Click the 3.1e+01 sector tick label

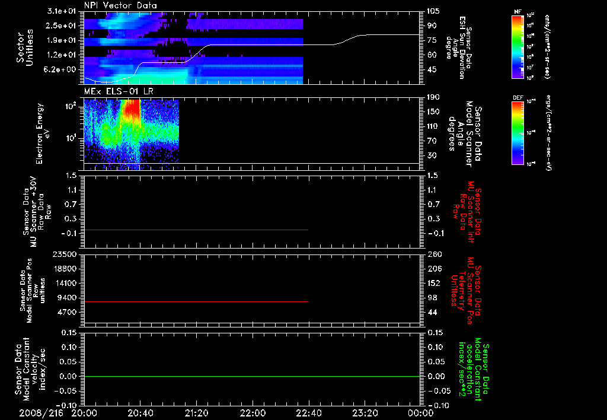[x=61, y=11]
